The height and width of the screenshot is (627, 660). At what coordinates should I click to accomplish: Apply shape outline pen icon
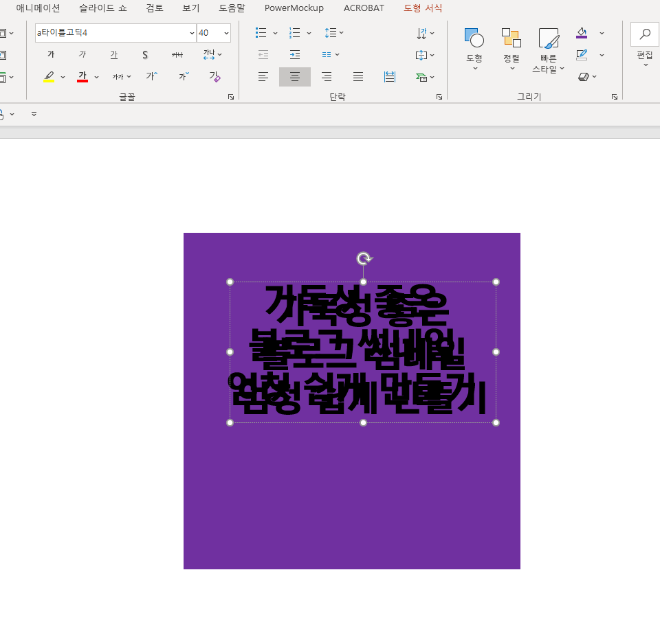[x=582, y=55]
